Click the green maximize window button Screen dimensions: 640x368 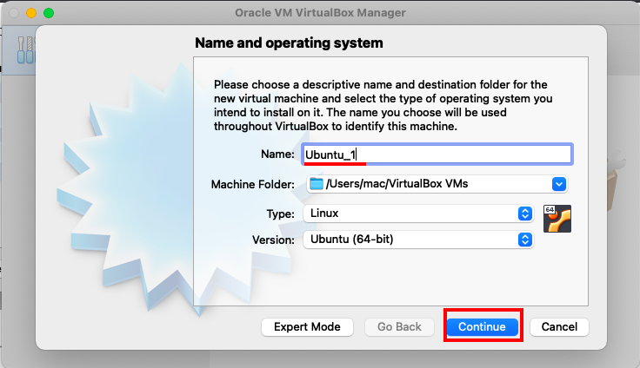click(49, 13)
